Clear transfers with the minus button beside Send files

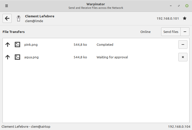[185, 32]
